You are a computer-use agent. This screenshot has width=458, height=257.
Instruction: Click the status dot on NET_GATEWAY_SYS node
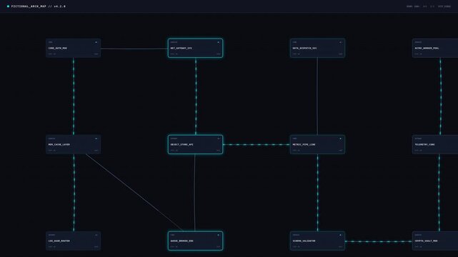coord(218,42)
